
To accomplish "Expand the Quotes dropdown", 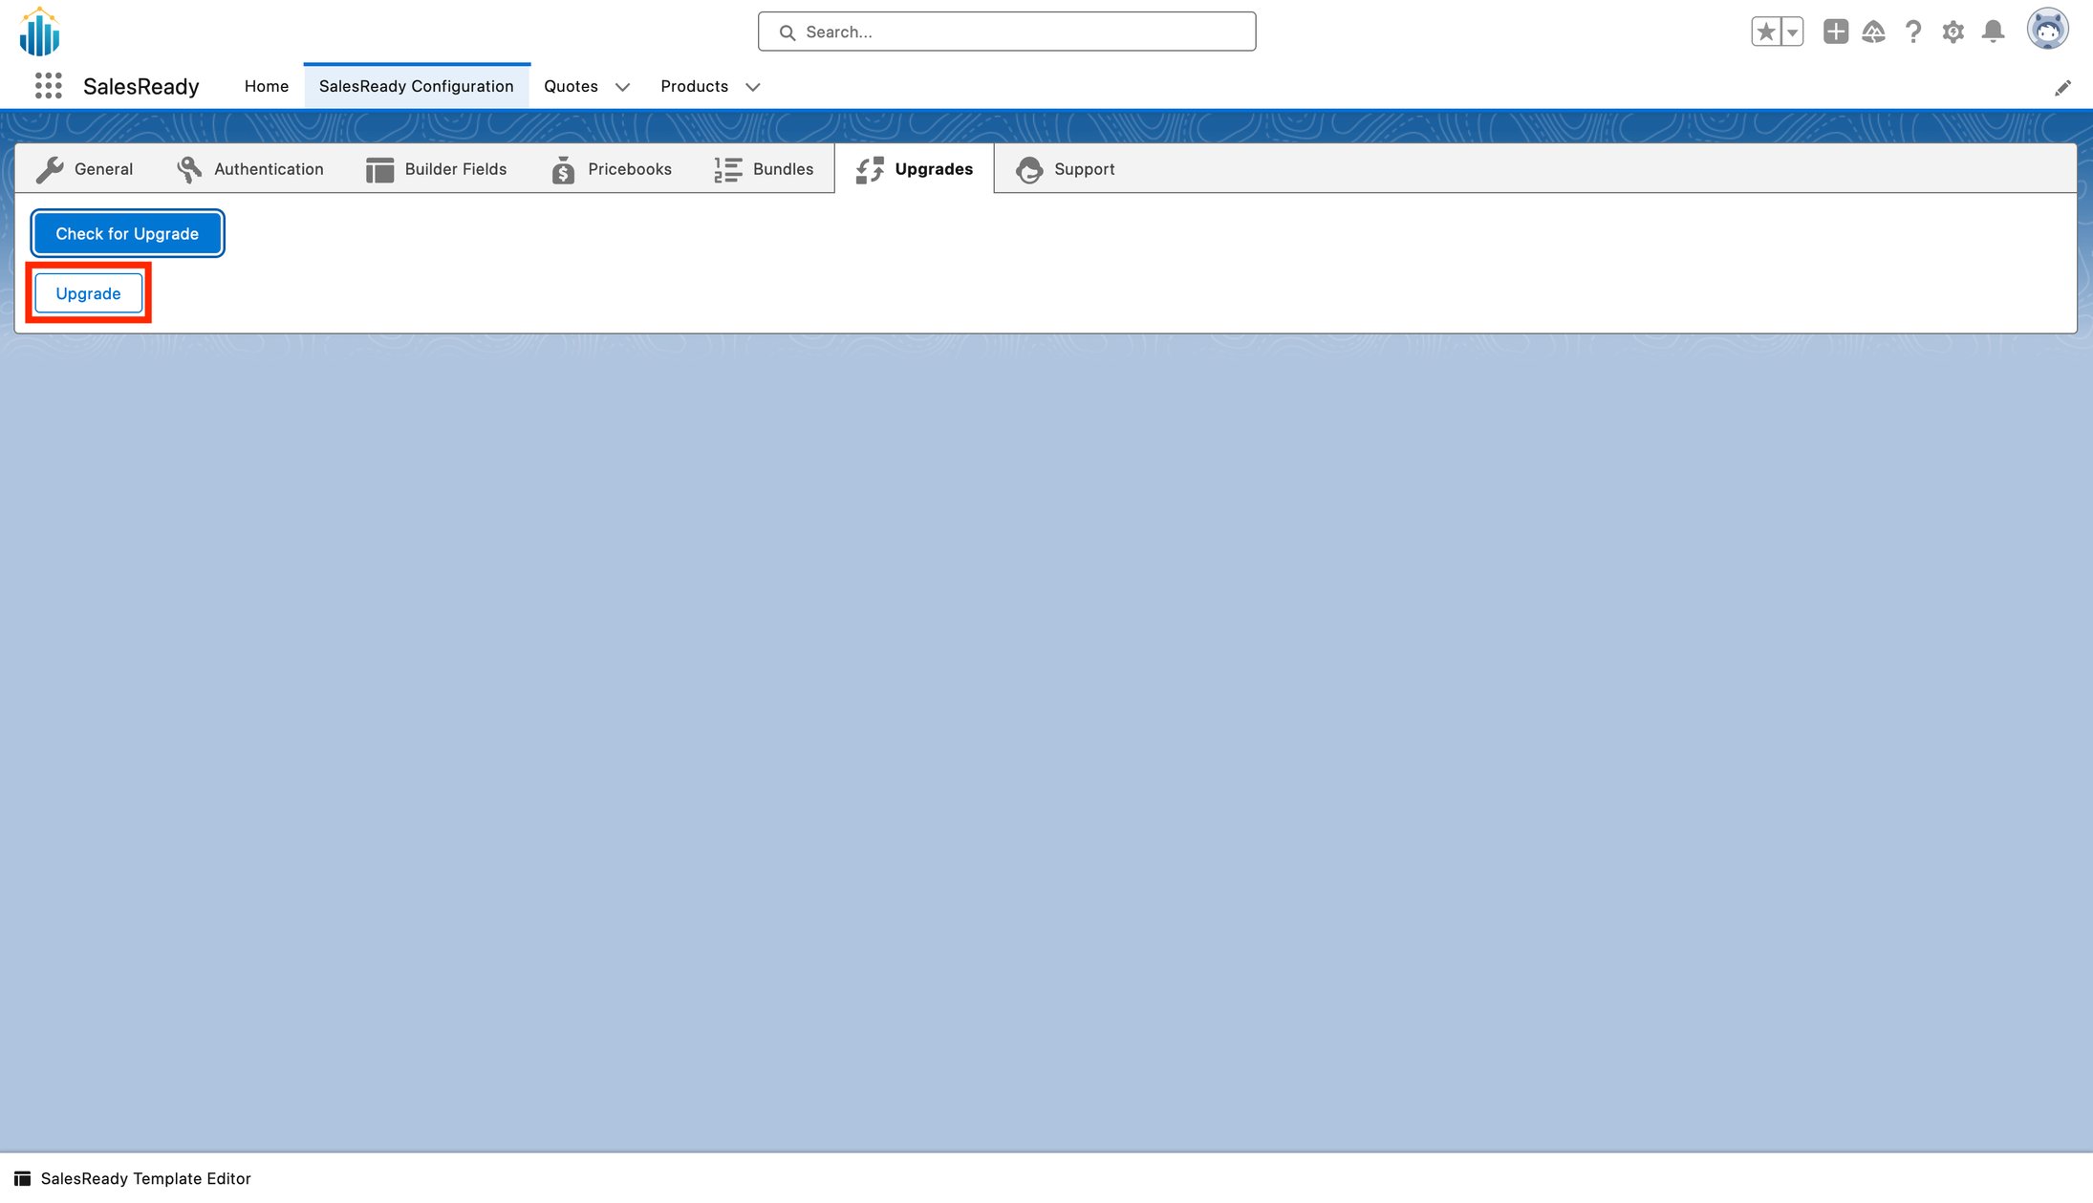I will coord(622,87).
